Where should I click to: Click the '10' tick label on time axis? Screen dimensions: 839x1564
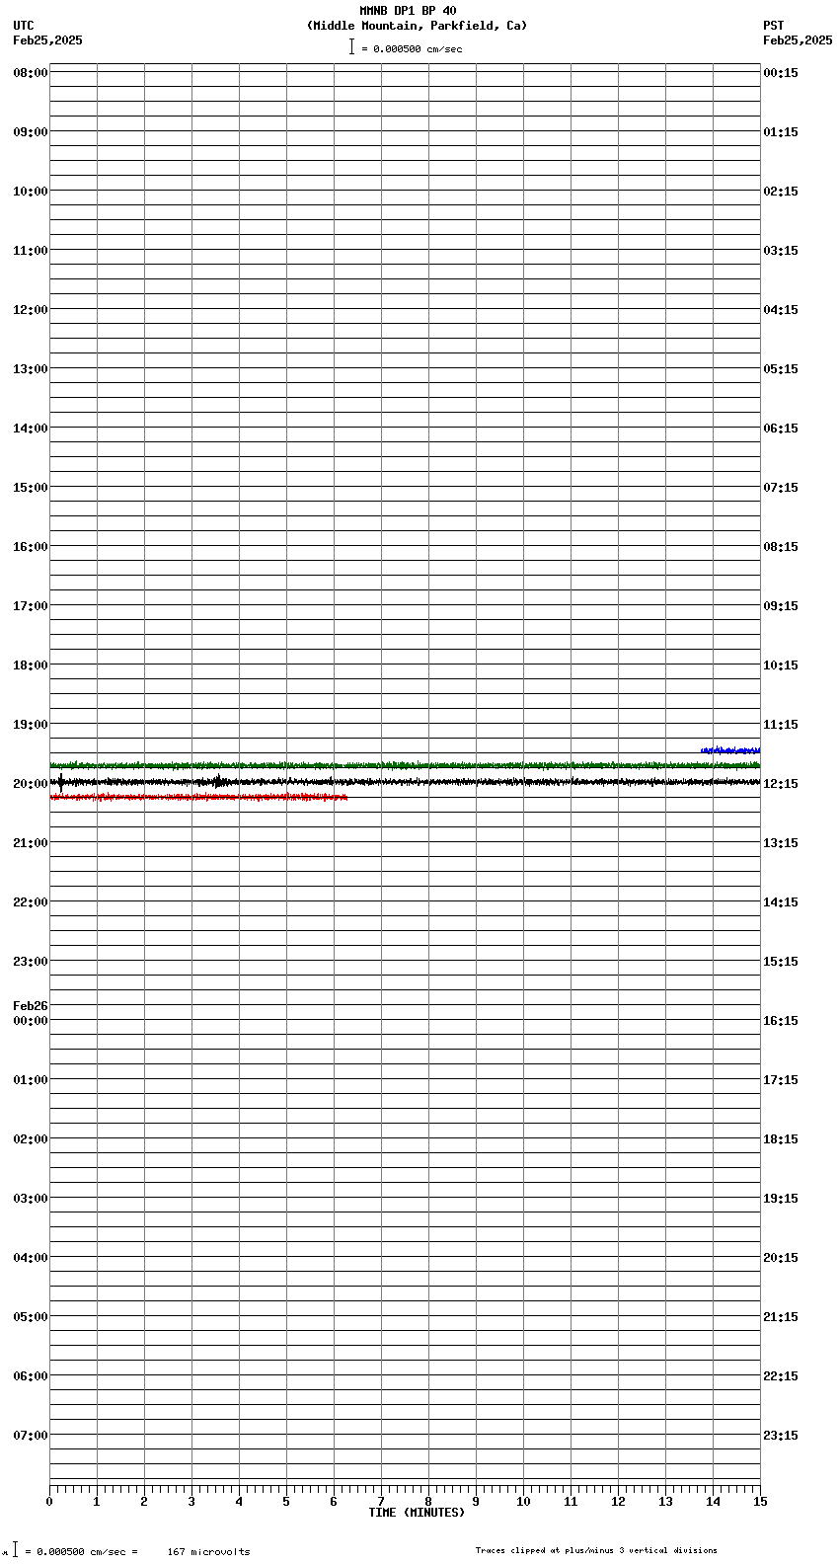pos(523,1502)
